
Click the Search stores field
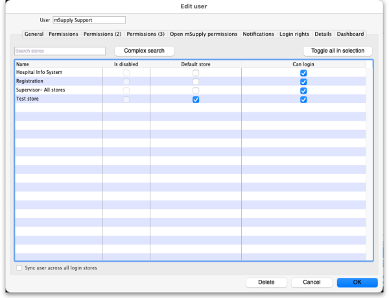click(60, 51)
